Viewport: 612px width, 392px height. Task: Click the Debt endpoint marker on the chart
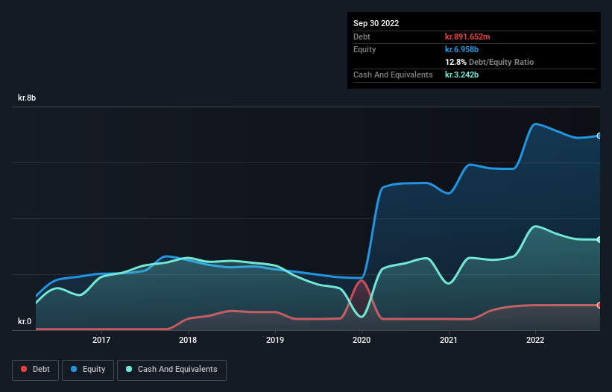coord(599,305)
